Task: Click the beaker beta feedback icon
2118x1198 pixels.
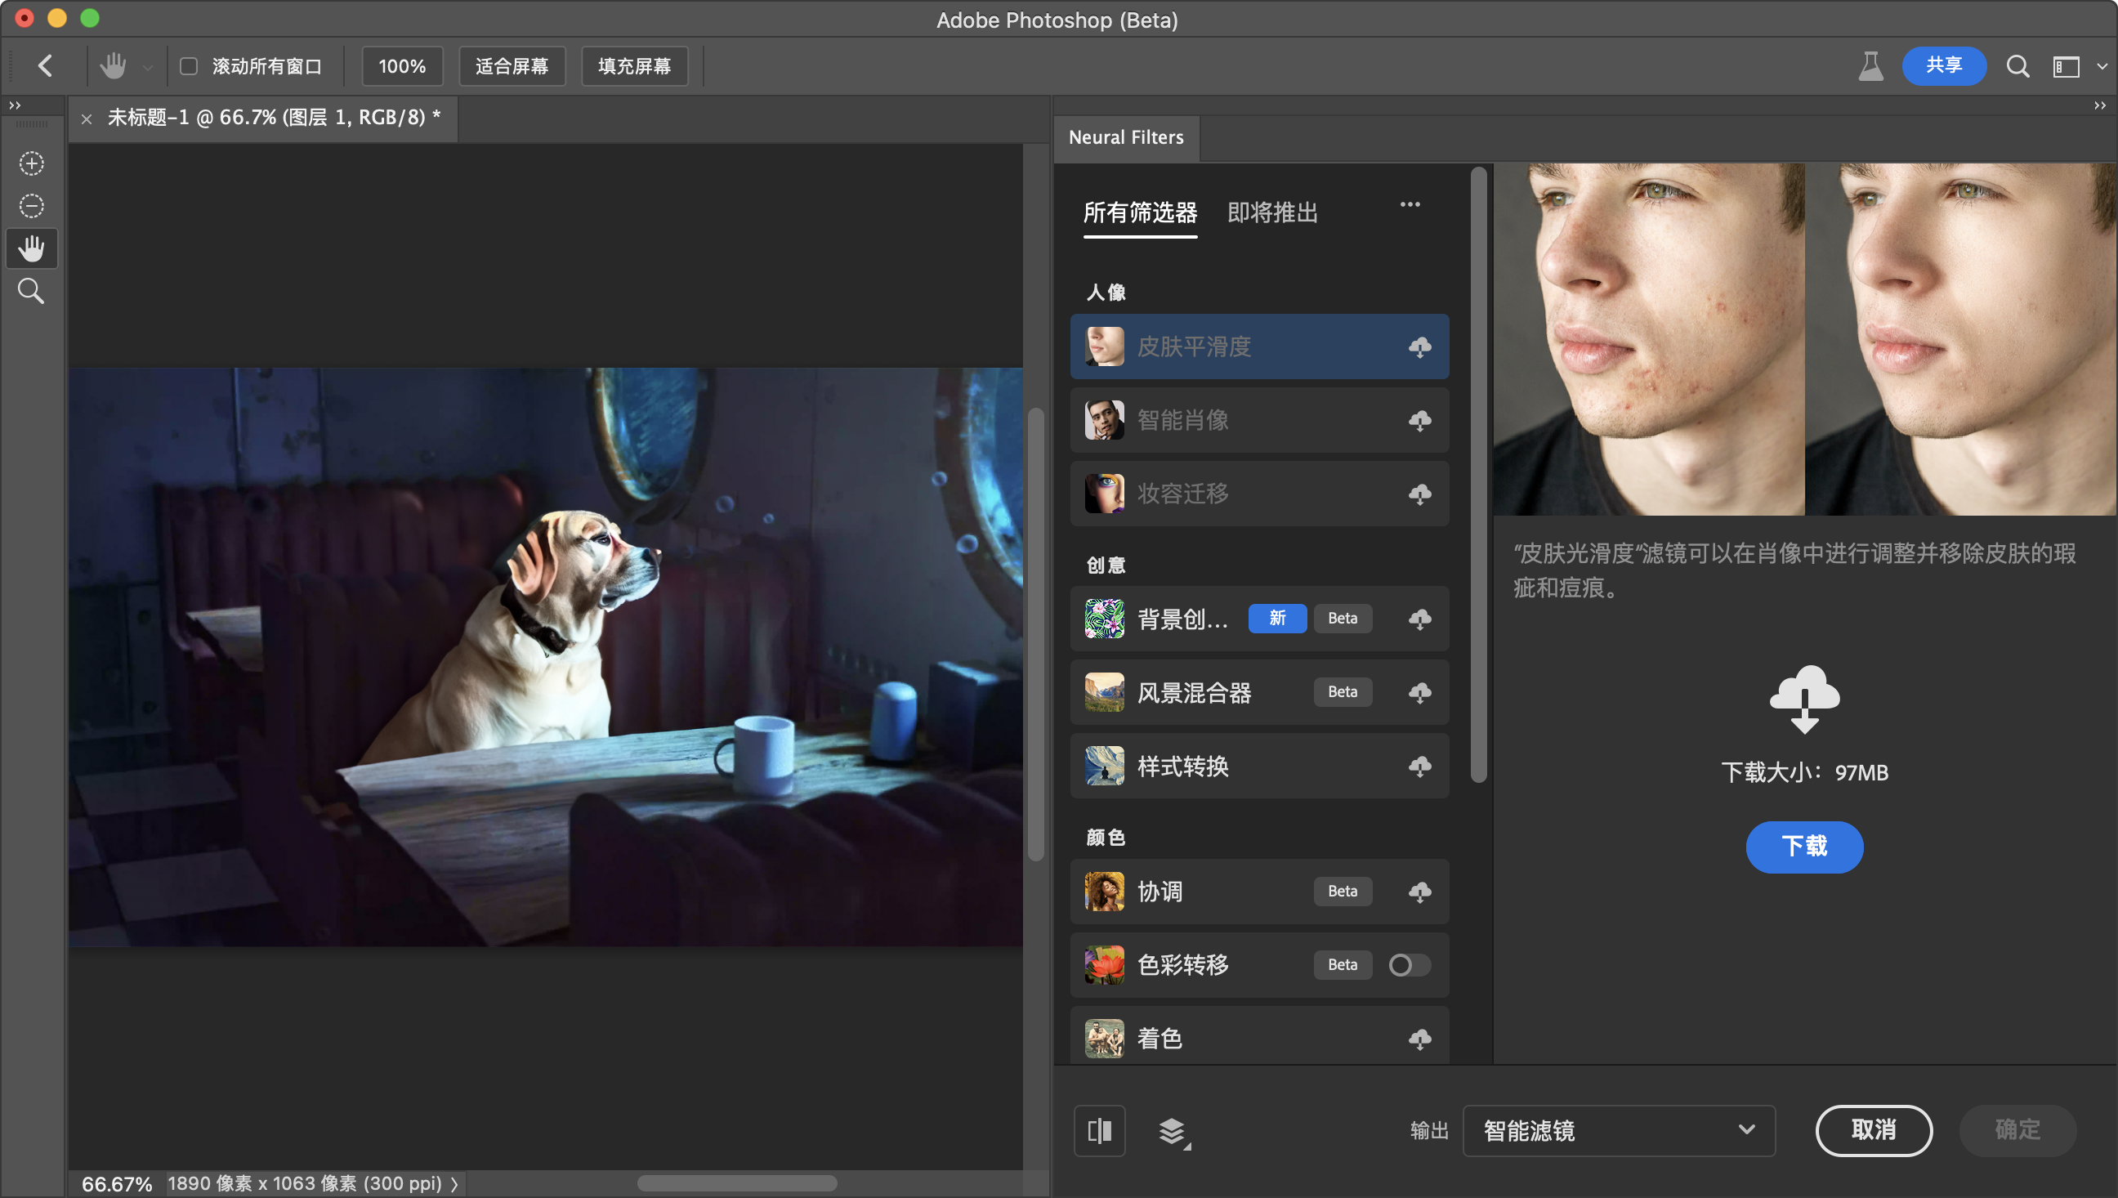Action: pyautogui.click(x=1870, y=66)
